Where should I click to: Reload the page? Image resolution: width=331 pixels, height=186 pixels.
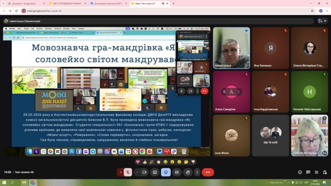pos(16,11)
